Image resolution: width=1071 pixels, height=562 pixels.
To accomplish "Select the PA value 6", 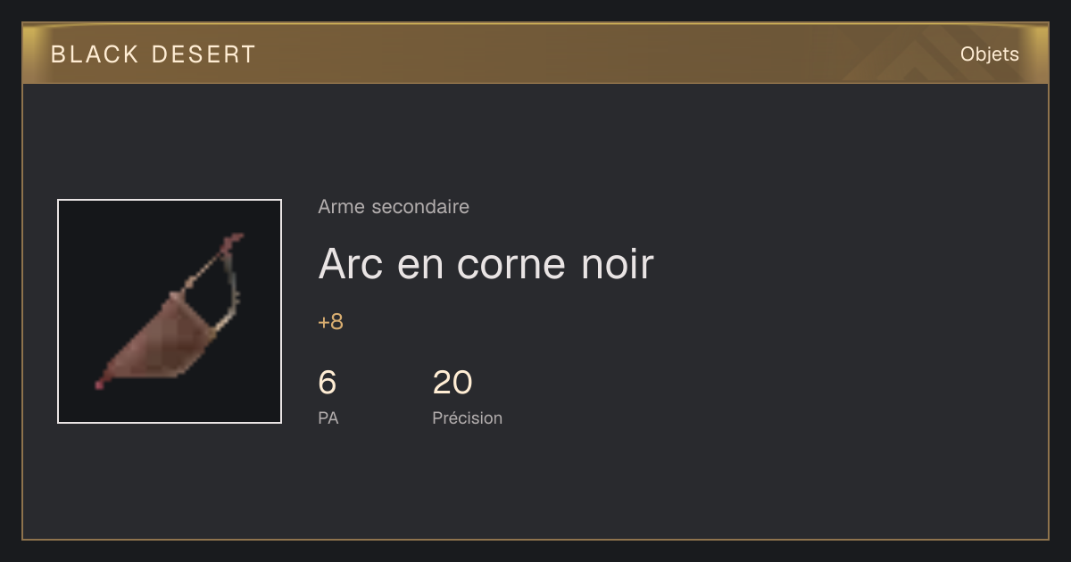I will click(x=328, y=383).
